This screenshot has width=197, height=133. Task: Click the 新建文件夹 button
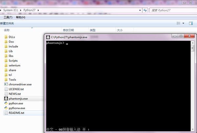coord(7,23)
